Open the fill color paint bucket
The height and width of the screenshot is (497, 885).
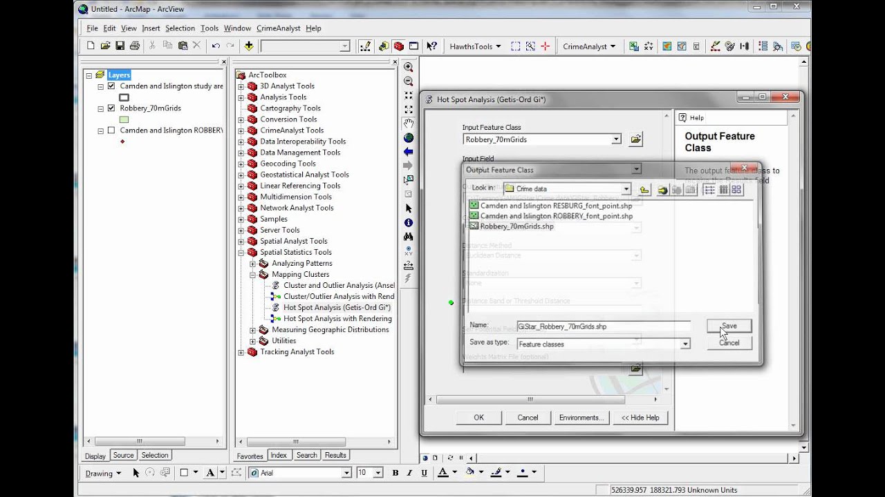(x=470, y=473)
